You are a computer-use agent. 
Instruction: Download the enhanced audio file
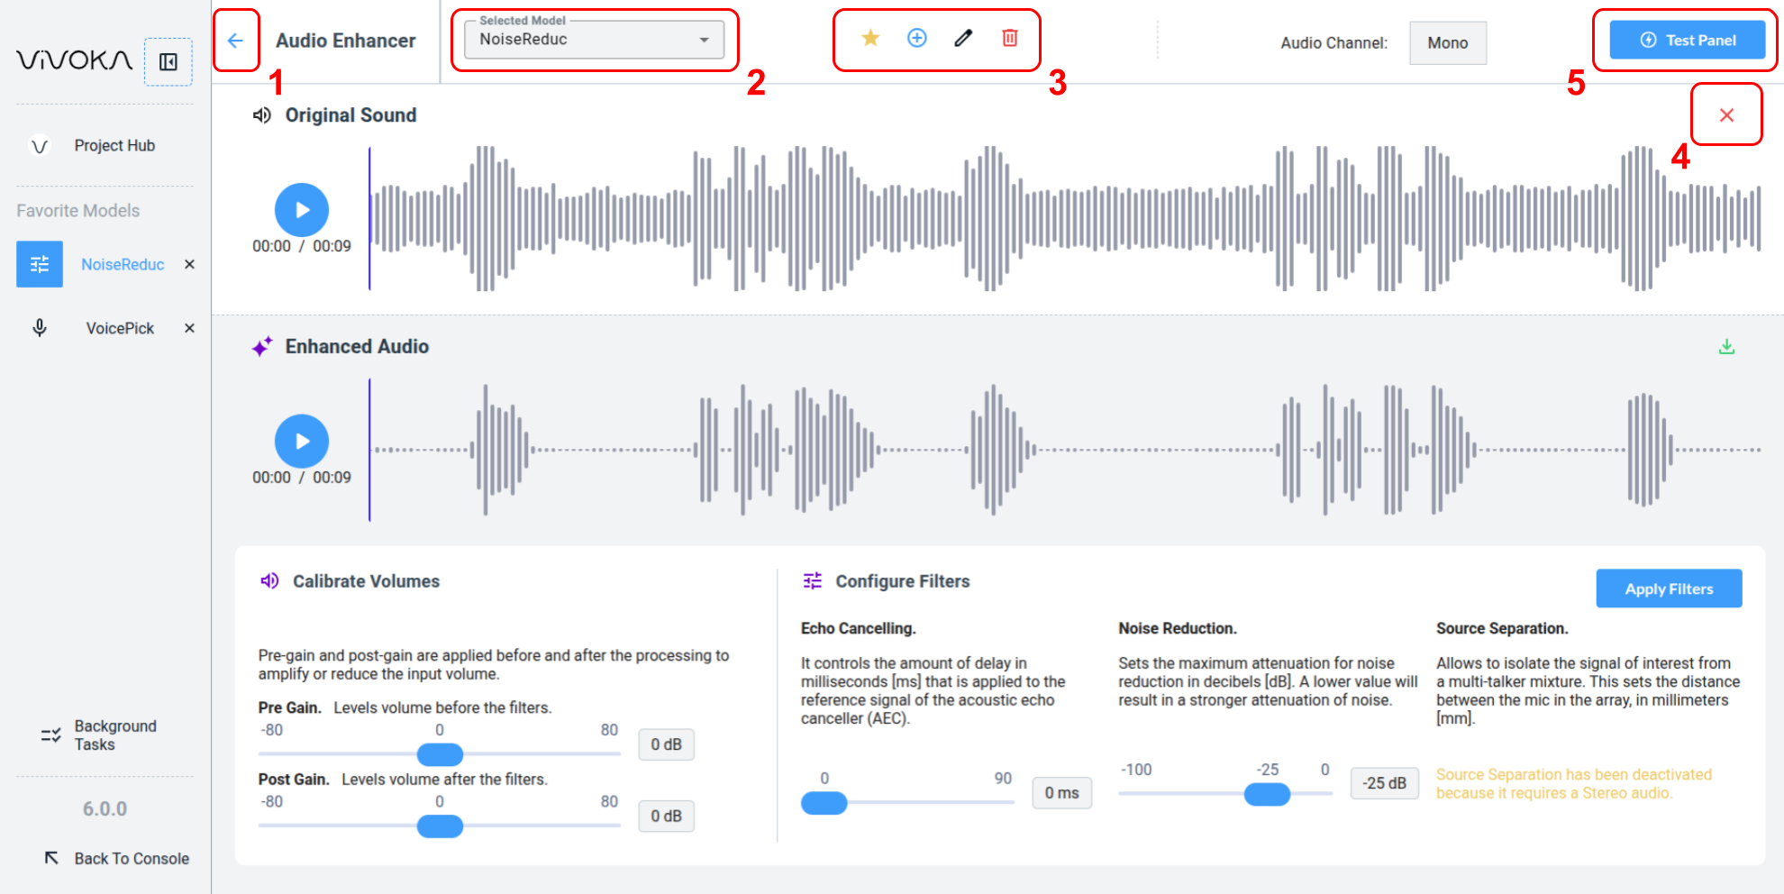click(x=1726, y=347)
